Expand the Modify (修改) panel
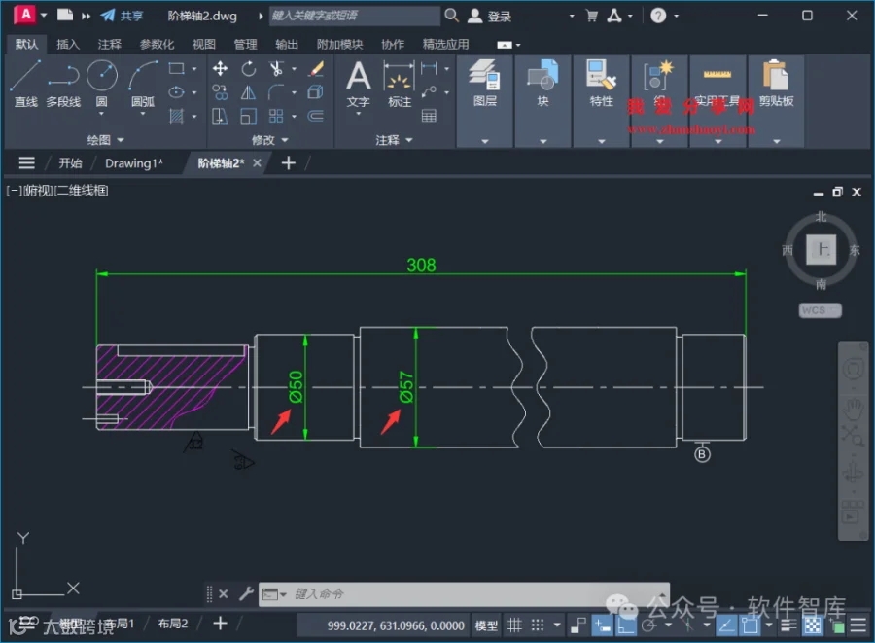This screenshot has width=875, height=643. click(x=269, y=140)
